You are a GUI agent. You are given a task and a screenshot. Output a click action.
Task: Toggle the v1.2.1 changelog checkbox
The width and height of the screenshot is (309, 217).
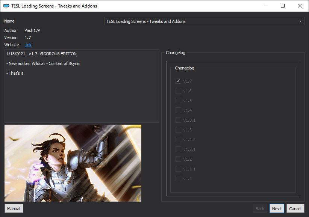coord(178,149)
